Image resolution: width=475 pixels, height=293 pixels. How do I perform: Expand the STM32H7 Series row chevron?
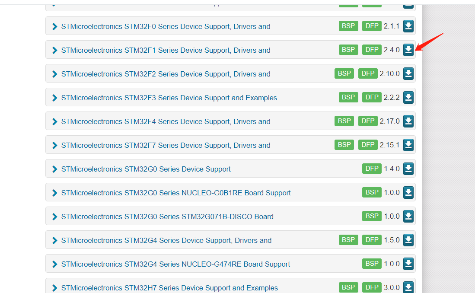[x=55, y=288]
